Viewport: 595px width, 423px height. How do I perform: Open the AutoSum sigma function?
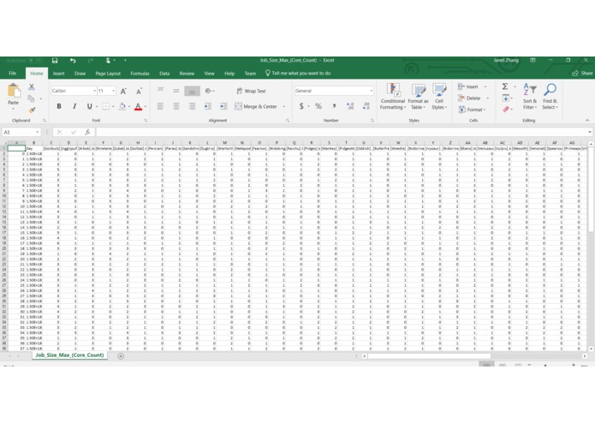click(x=505, y=86)
